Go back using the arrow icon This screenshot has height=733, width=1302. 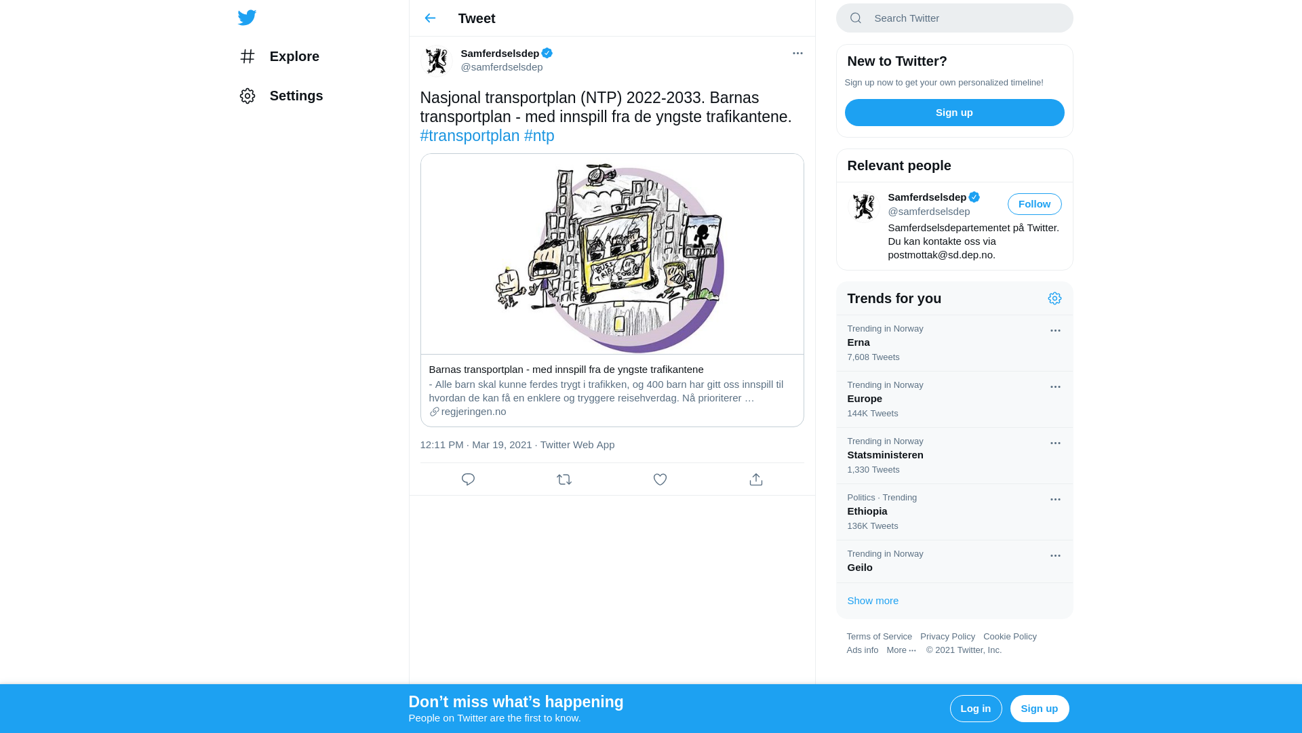tap(430, 18)
